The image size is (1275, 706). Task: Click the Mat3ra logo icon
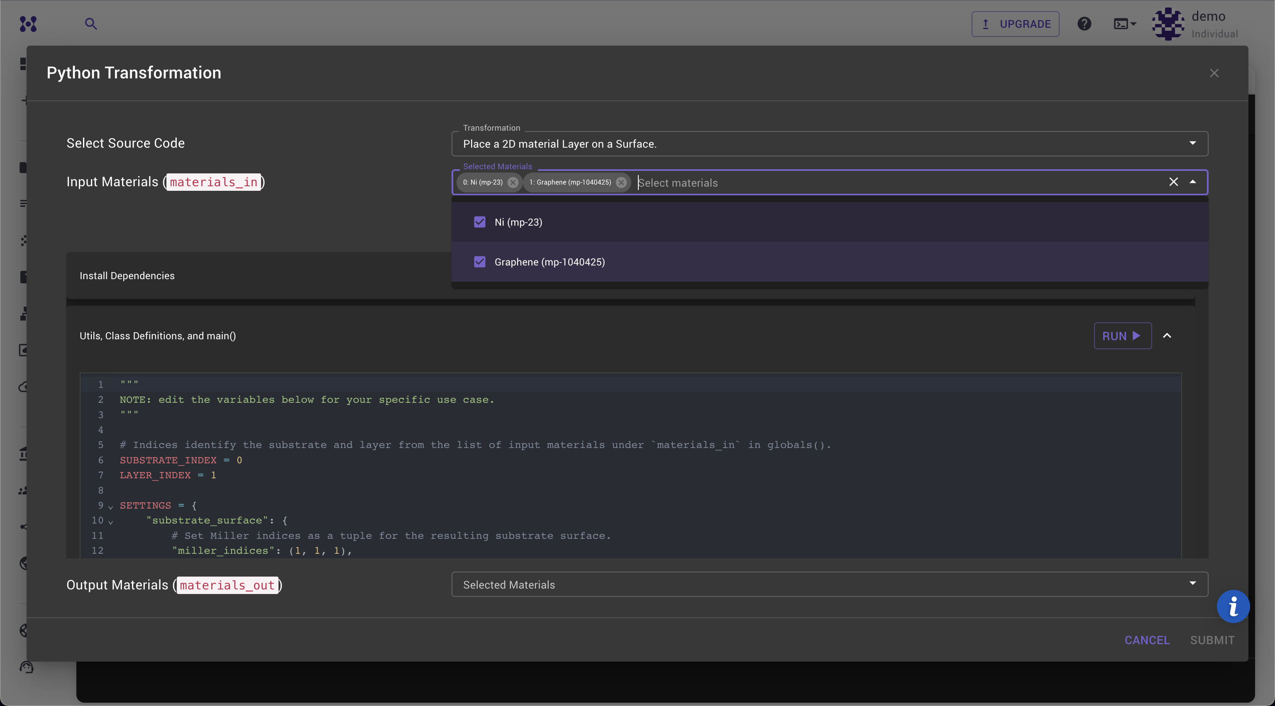click(x=28, y=24)
